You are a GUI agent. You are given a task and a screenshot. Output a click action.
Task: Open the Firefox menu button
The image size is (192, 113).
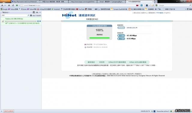pyautogui.click(x=5, y=1)
